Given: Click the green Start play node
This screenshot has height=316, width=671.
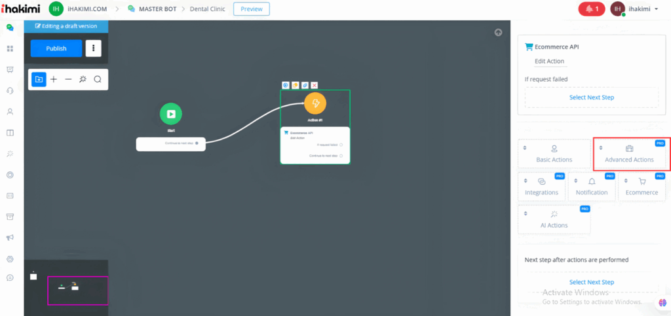Looking at the screenshot, I should coord(170,114).
